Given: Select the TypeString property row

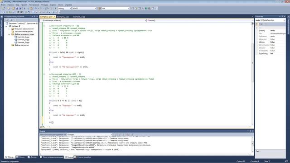Looking at the screenshot, I should (x=271, y=53).
